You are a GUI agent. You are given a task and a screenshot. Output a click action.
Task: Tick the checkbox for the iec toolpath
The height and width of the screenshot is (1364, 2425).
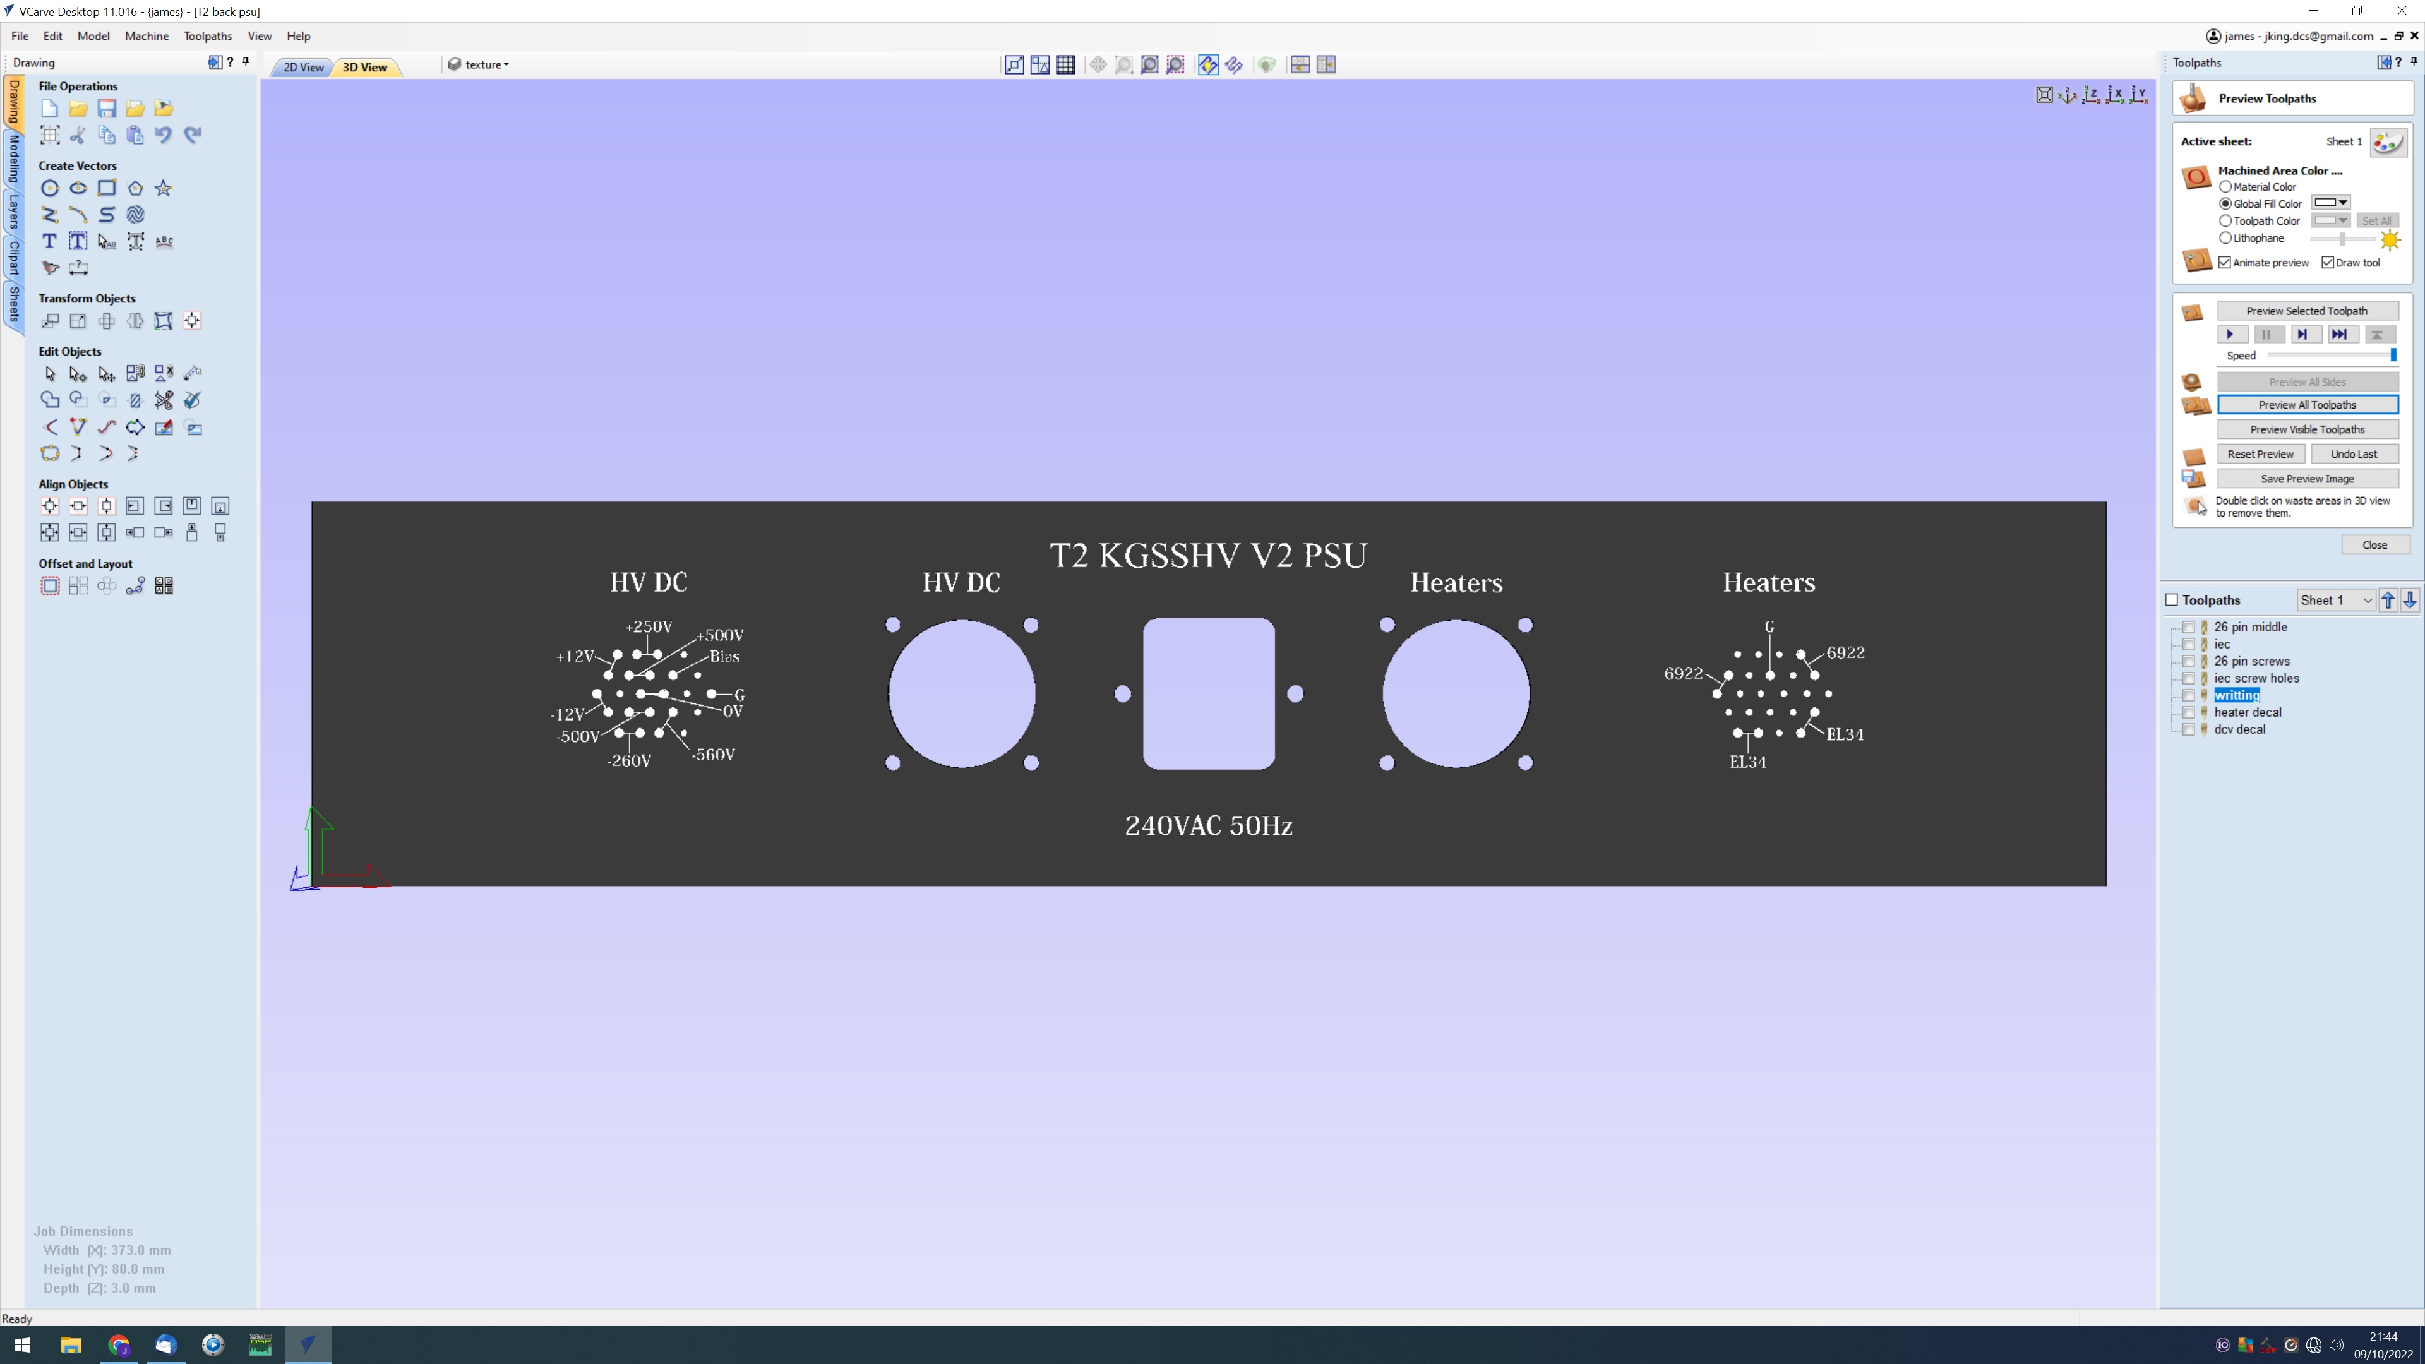click(x=2188, y=644)
